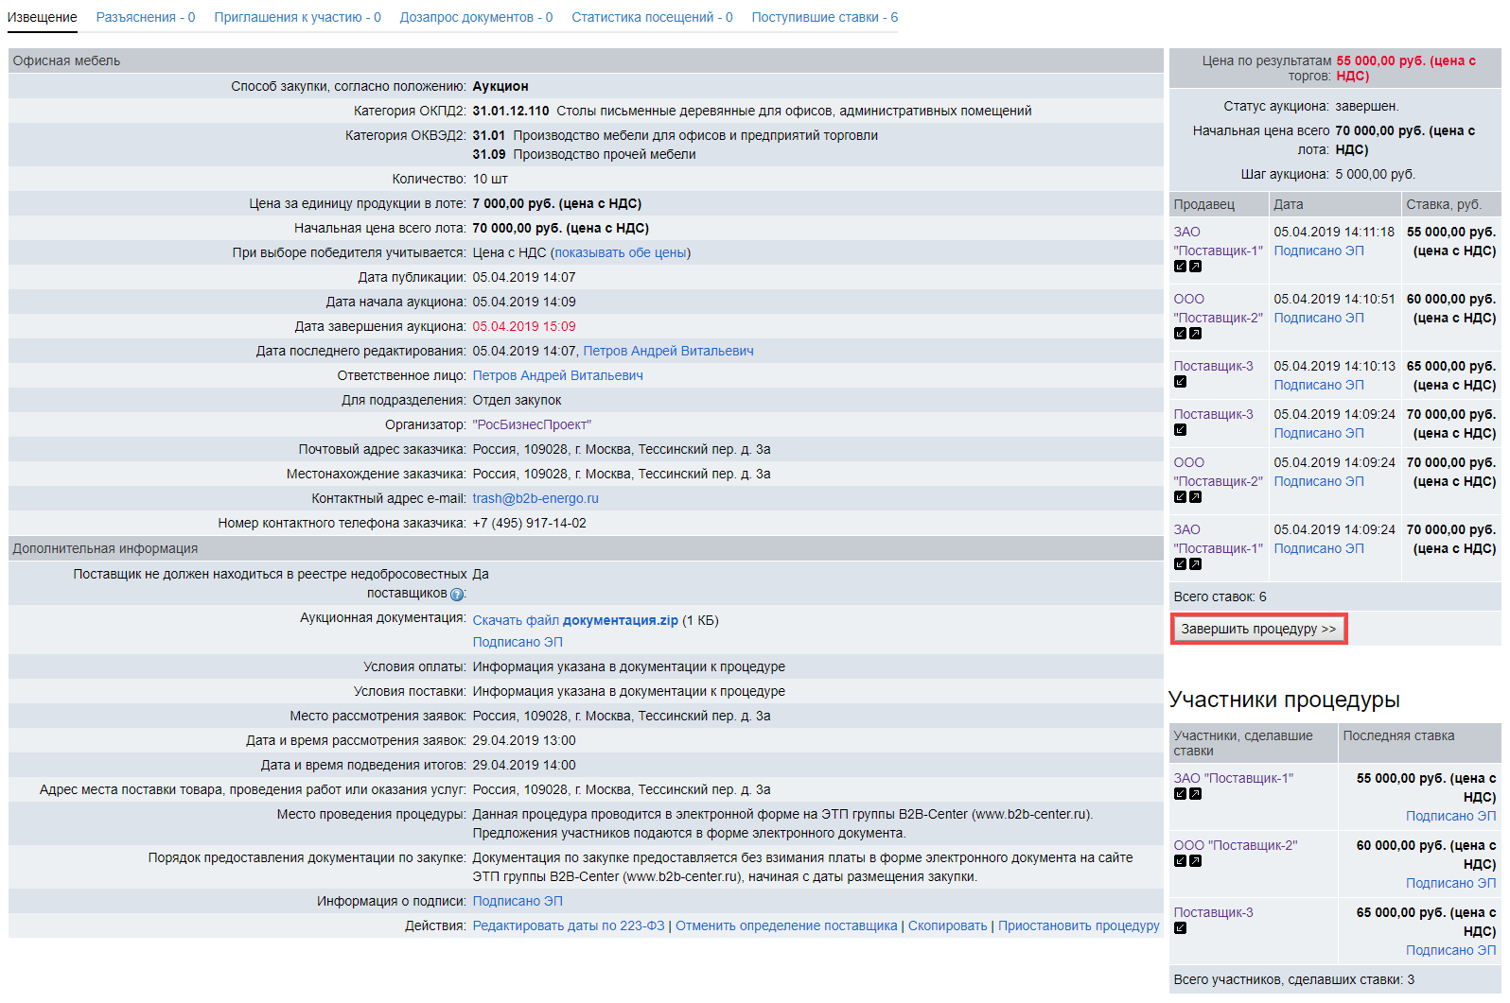The image size is (1510, 1003).
Task: Go to Приглашения к участию tab
Action: tap(297, 17)
